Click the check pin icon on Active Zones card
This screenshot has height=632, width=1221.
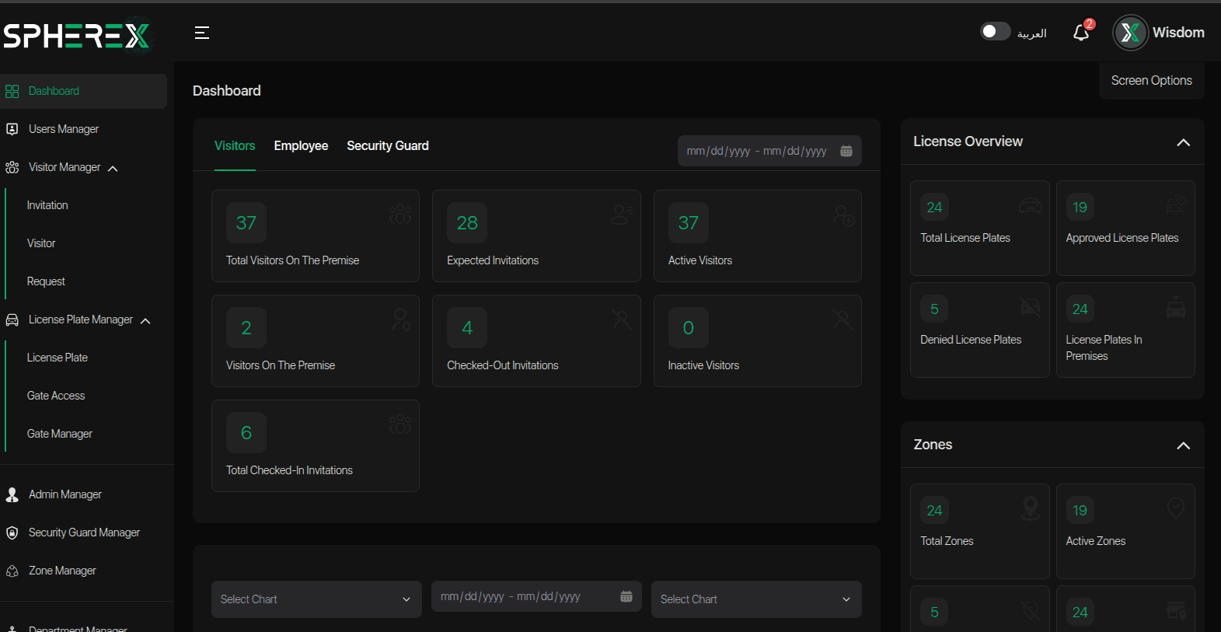click(x=1176, y=508)
